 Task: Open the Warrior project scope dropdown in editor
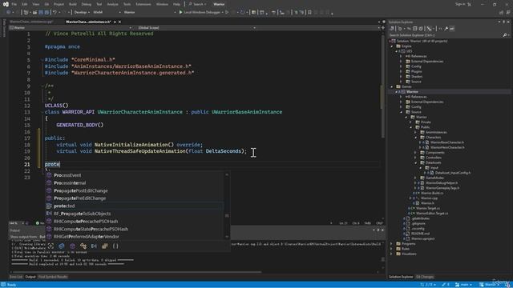(71, 28)
